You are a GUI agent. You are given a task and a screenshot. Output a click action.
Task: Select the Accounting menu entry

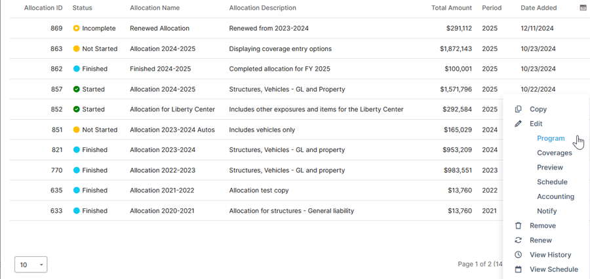point(555,196)
